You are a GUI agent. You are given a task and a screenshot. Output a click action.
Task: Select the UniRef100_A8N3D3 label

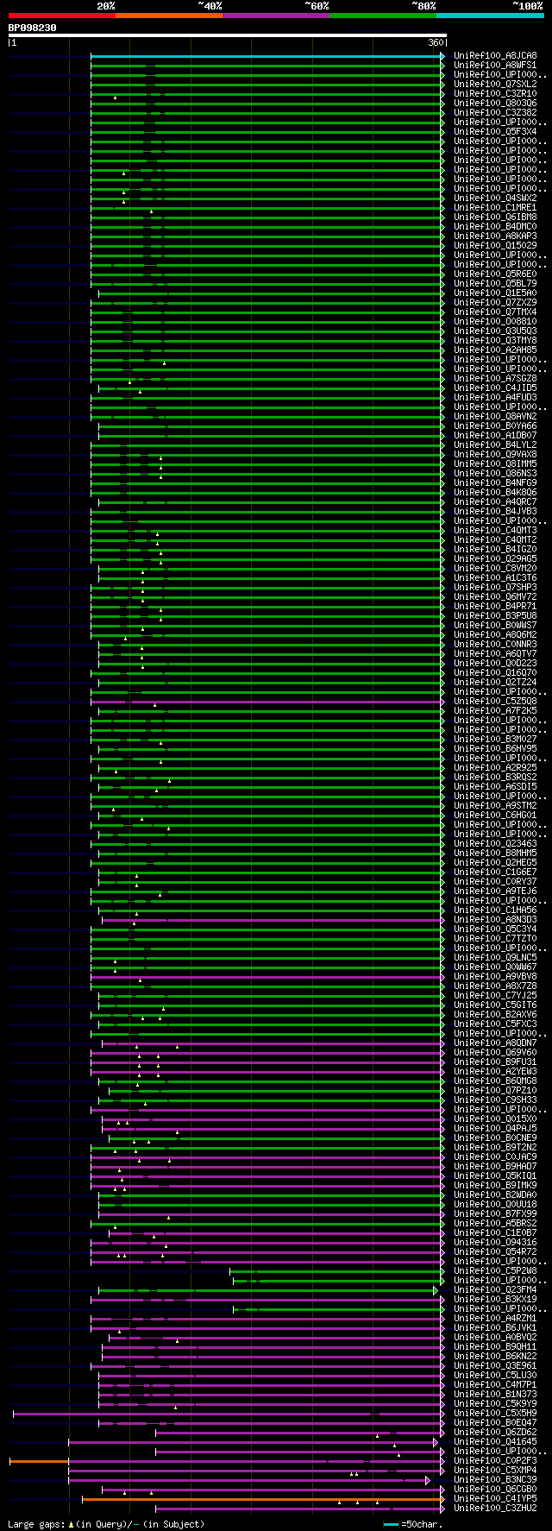495,920
